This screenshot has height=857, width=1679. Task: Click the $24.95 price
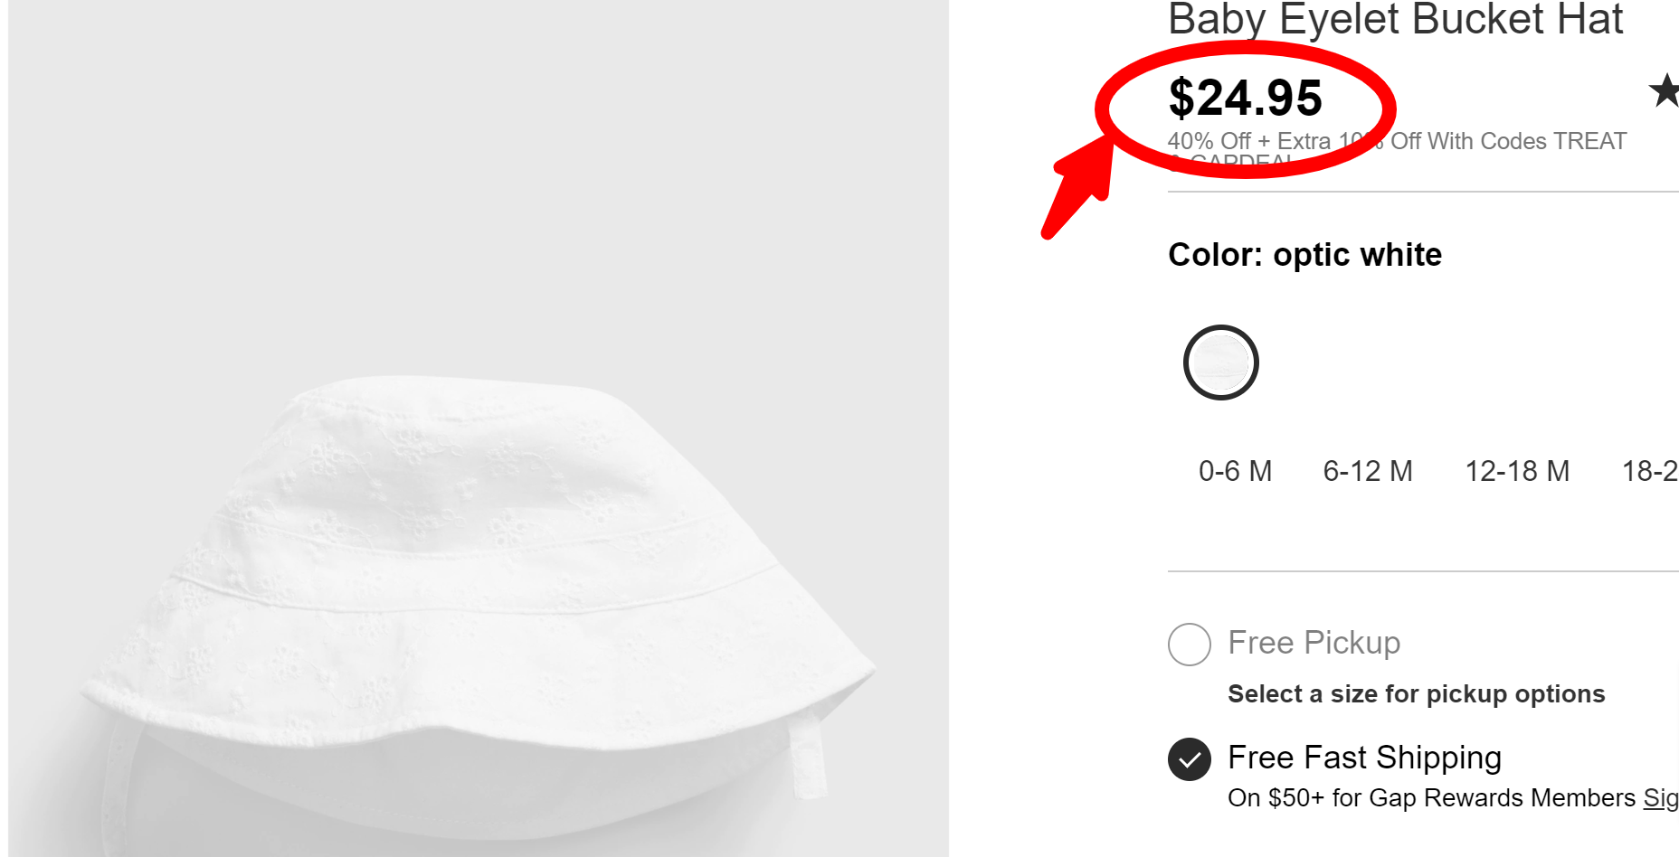pos(1245,98)
